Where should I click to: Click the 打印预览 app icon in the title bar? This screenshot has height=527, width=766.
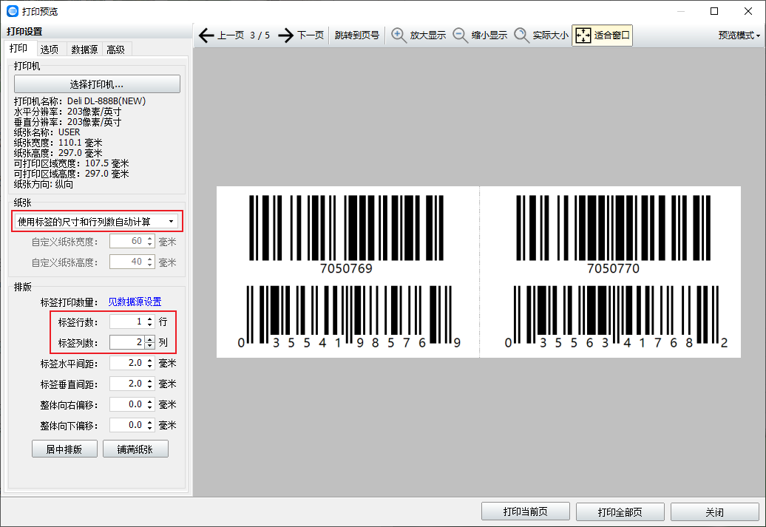click(x=13, y=11)
